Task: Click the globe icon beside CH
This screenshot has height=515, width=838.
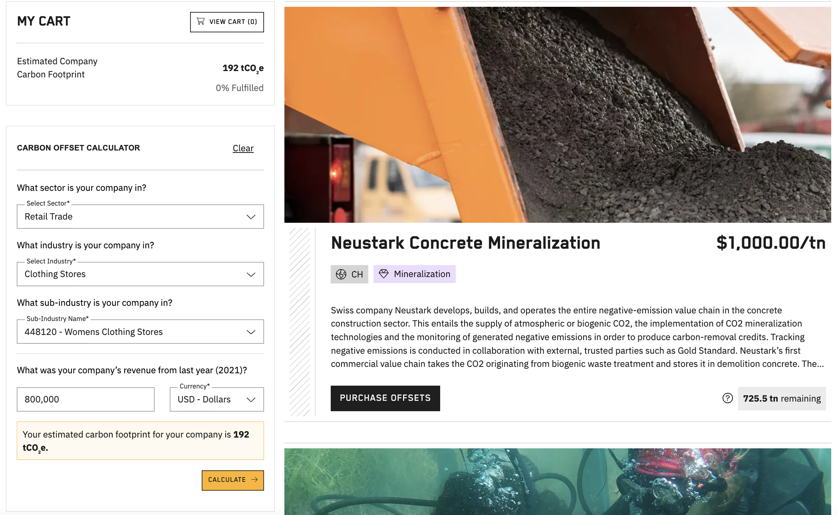Action: pos(341,274)
